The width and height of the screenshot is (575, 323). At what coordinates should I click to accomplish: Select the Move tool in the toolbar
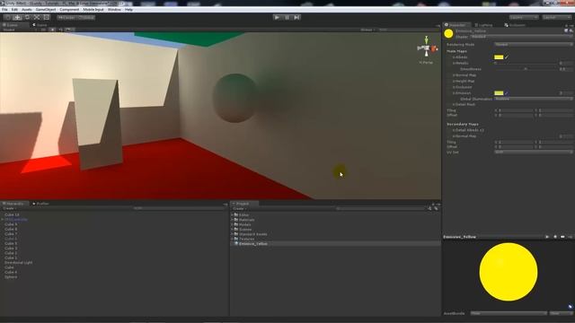tap(17, 17)
